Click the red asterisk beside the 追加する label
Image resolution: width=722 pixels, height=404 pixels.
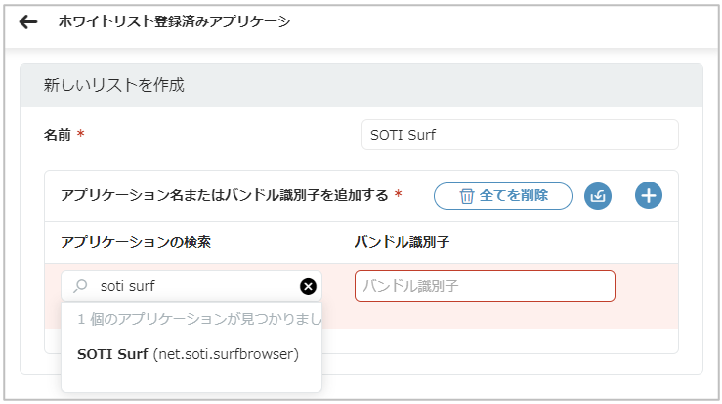399,195
